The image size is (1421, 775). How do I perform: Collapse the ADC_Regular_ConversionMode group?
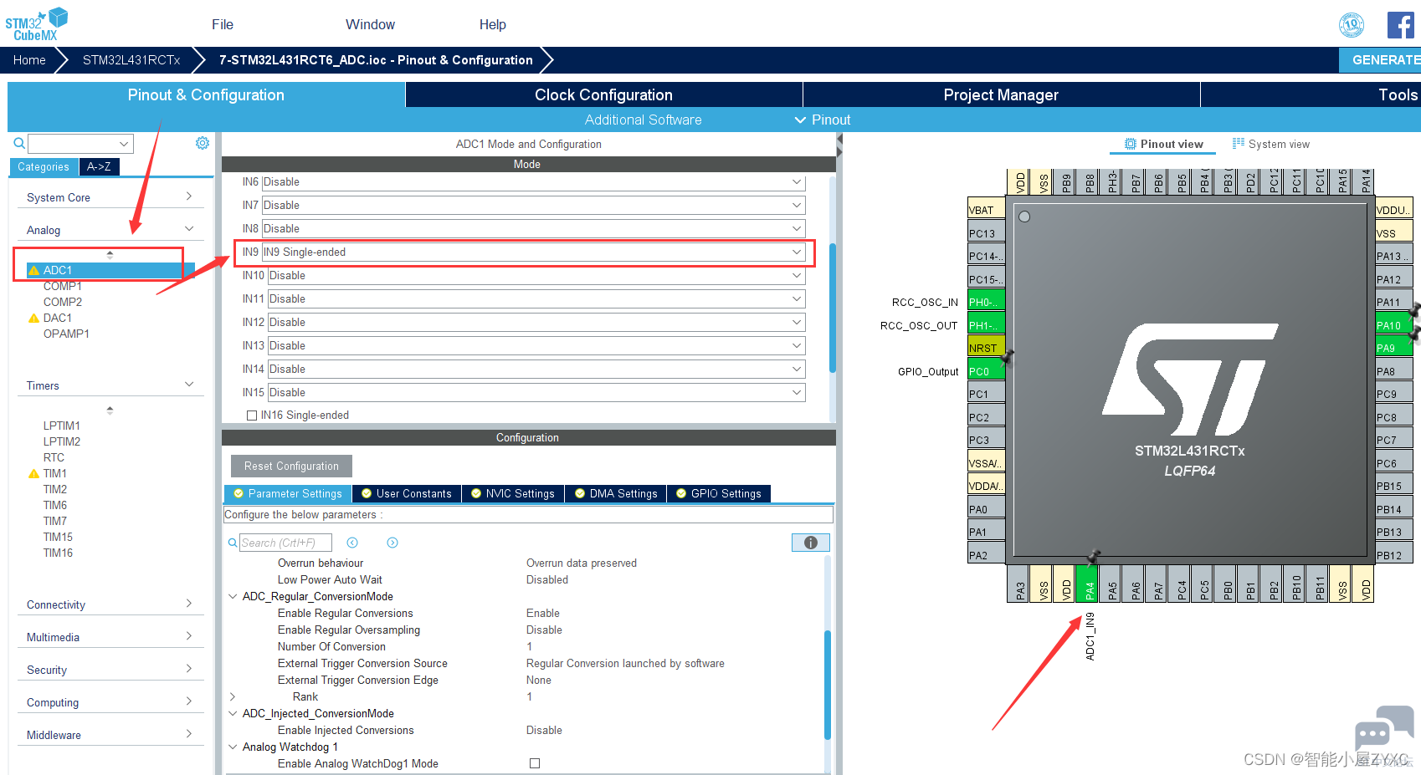click(x=233, y=596)
